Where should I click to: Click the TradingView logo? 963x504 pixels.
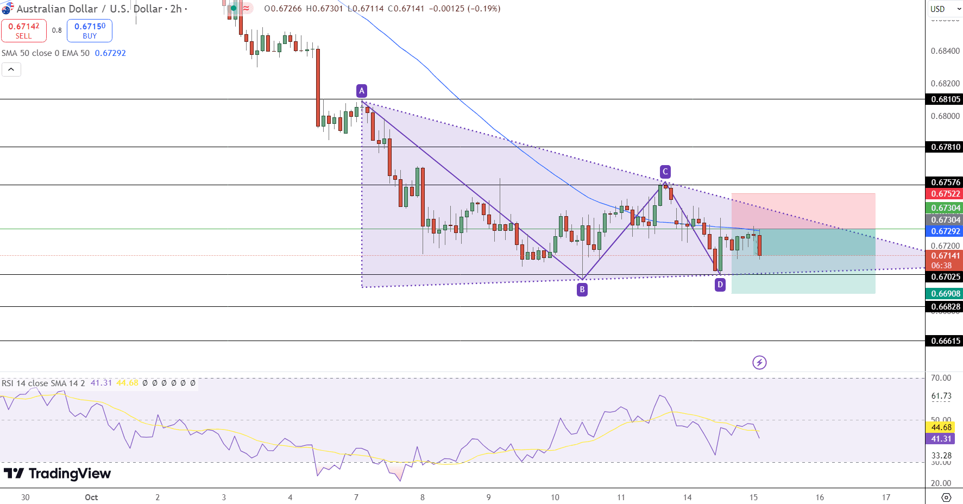click(x=57, y=474)
